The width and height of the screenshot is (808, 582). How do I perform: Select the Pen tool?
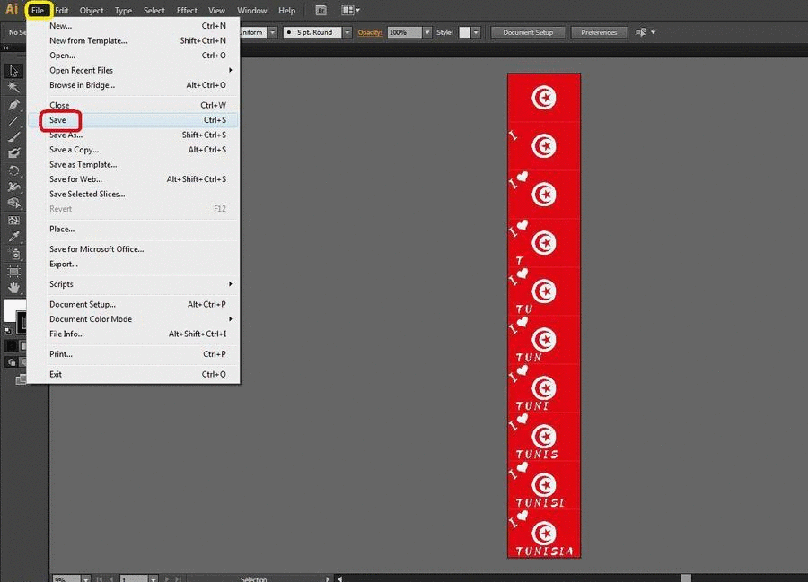pyautogui.click(x=13, y=104)
